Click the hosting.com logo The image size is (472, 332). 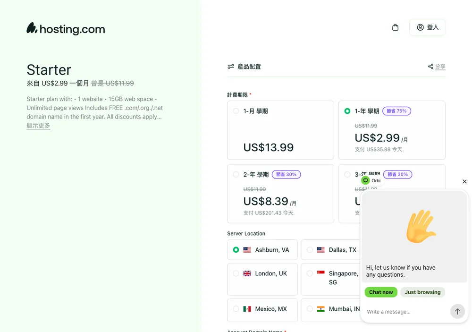pos(66,29)
